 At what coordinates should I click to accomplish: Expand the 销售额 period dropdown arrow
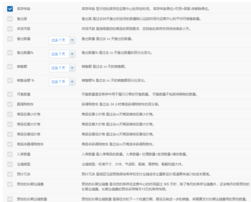pyautogui.click(x=72, y=68)
